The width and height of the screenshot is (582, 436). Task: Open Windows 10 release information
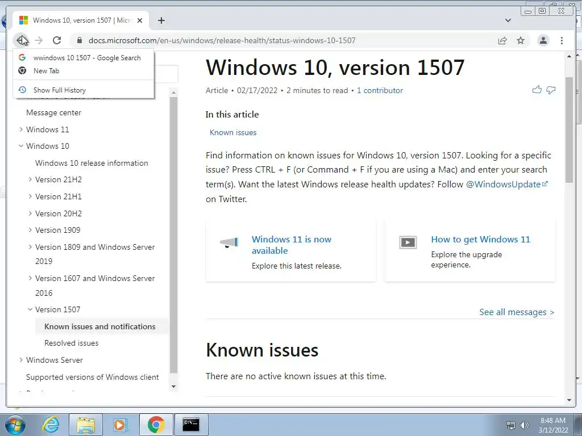tap(92, 163)
